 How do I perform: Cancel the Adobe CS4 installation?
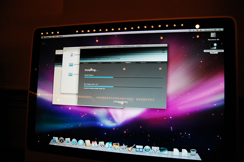pos(120,103)
